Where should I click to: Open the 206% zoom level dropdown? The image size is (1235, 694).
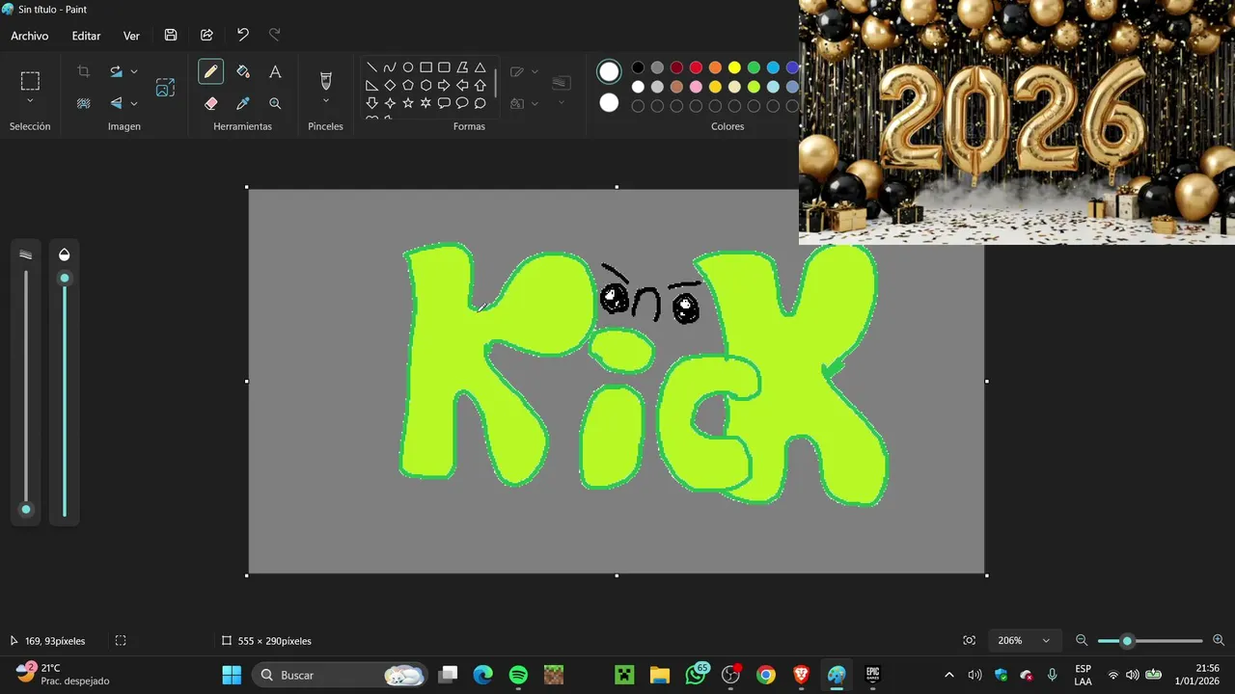pos(1026,640)
